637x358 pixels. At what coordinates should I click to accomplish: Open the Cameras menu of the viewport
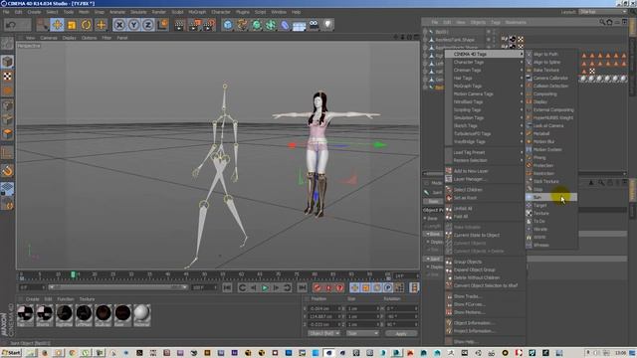click(49, 38)
